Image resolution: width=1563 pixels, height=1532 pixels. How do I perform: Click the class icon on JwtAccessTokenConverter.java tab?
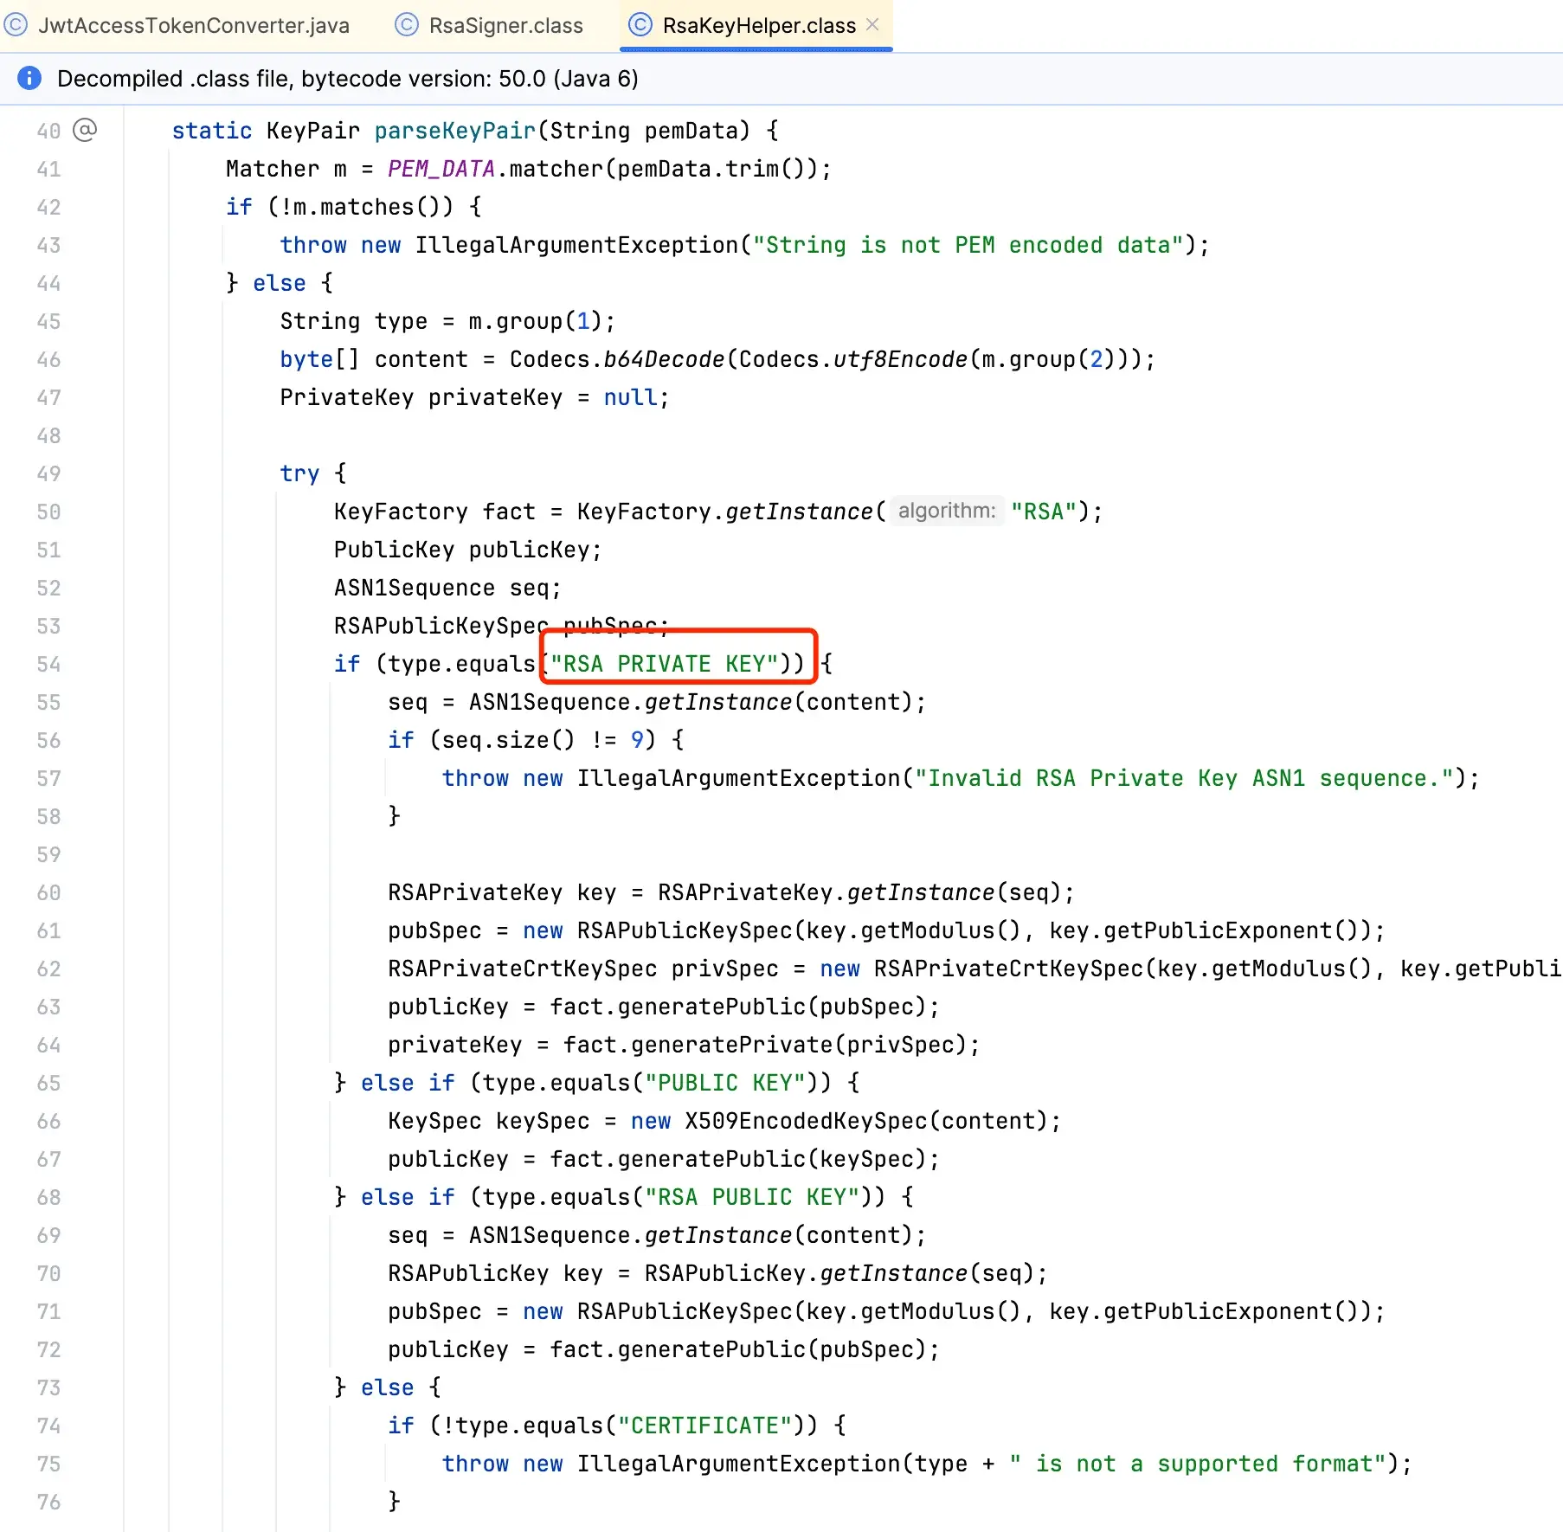pos(16,25)
